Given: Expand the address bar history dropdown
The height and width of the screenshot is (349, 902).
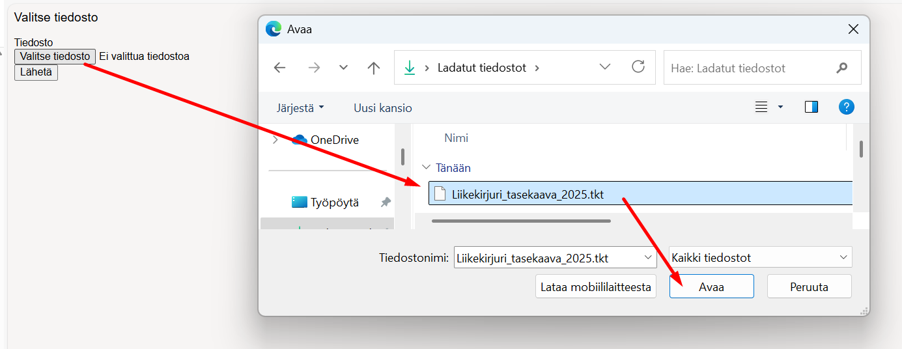Looking at the screenshot, I should coord(605,66).
